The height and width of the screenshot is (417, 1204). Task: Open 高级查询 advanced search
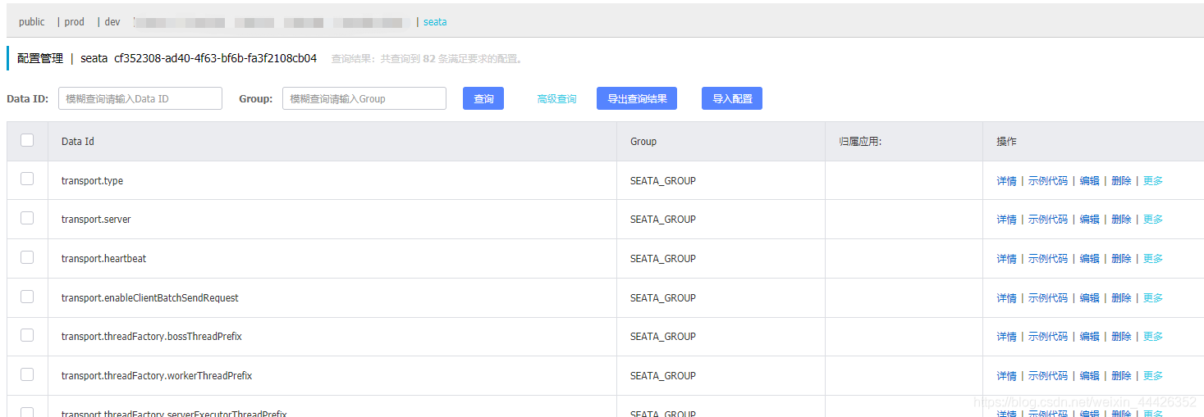556,99
